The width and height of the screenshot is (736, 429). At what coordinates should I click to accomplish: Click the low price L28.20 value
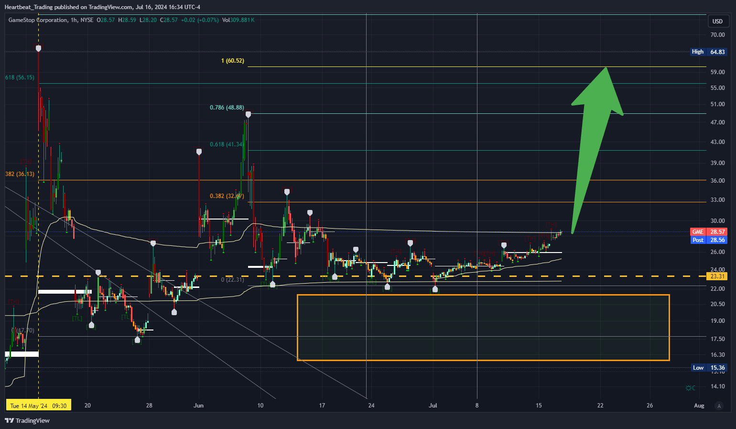(148, 20)
